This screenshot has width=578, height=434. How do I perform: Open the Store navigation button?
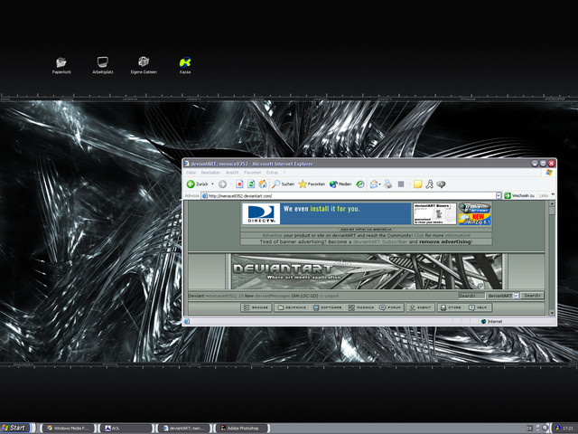coord(451,307)
